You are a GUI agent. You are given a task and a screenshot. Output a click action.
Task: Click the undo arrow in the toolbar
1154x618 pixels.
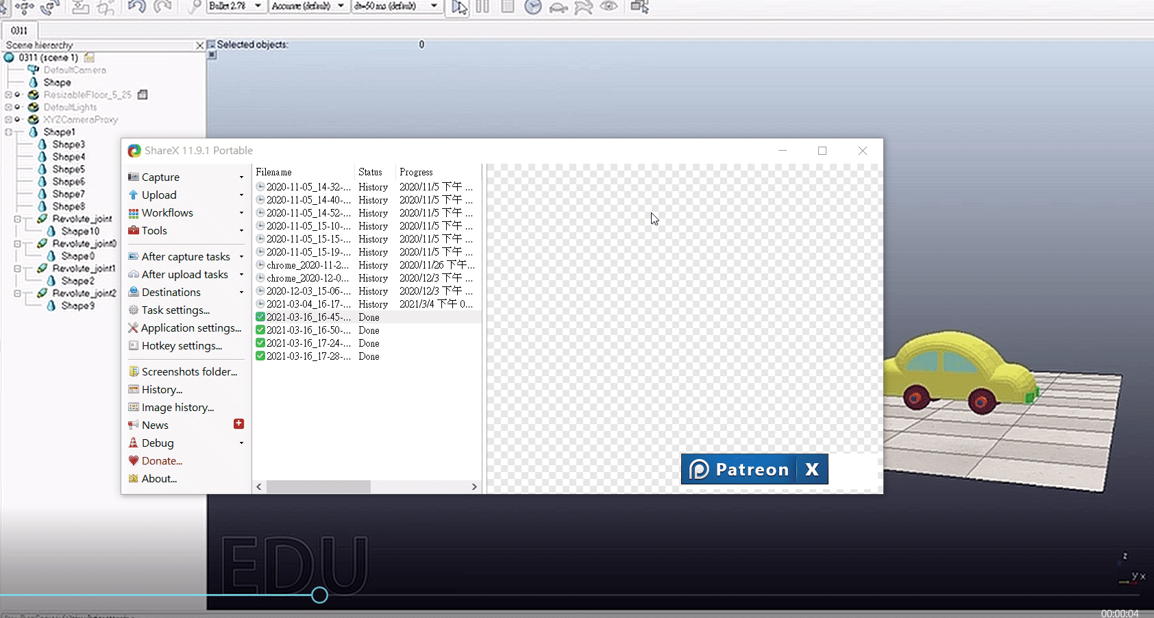pos(136,7)
